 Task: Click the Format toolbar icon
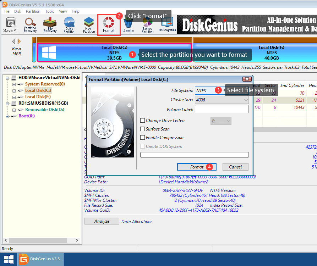pyautogui.click(x=109, y=25)
